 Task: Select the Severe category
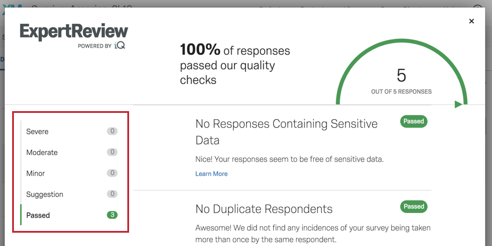[38, 131]
